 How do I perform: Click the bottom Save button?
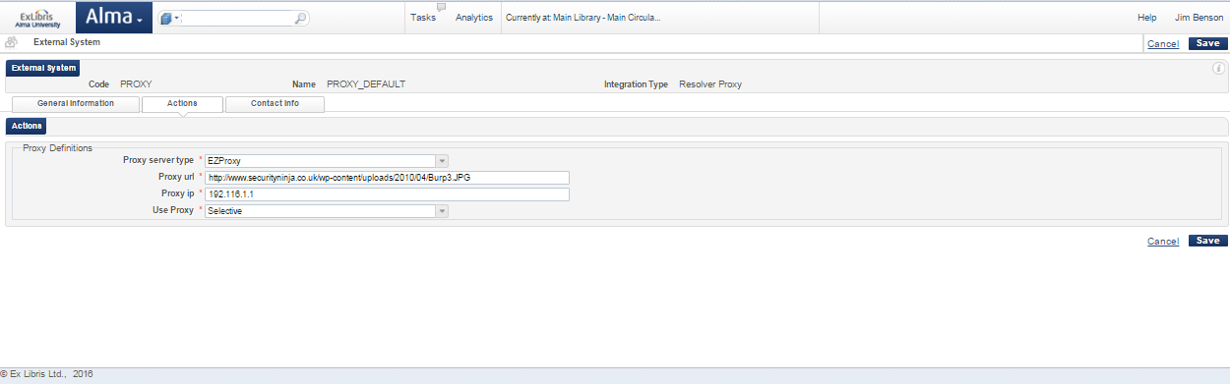[1207, 241]
